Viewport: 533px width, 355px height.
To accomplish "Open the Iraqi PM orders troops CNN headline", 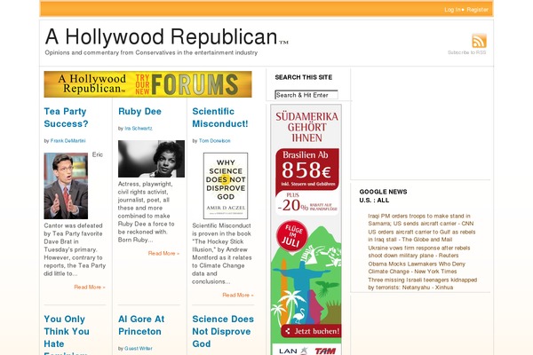I will click(x=420, y=220).
